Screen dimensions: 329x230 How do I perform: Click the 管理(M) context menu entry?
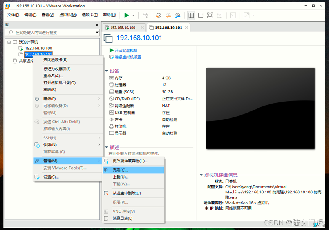(68, 161)
